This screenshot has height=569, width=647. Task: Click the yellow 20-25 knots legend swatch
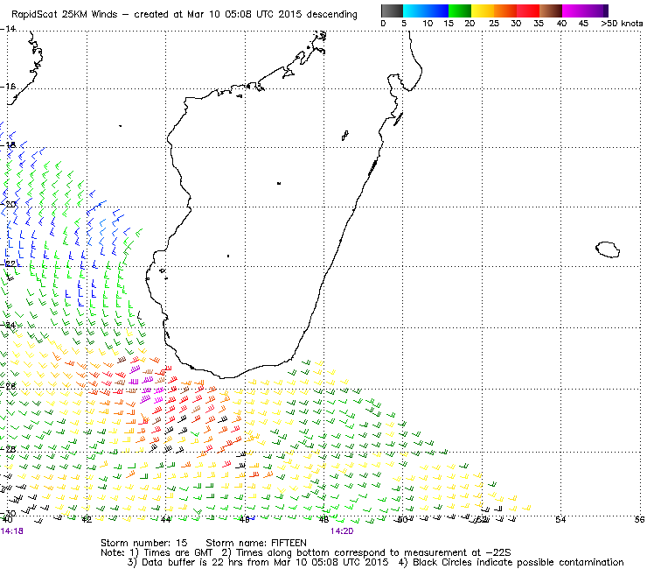(483, 11)
